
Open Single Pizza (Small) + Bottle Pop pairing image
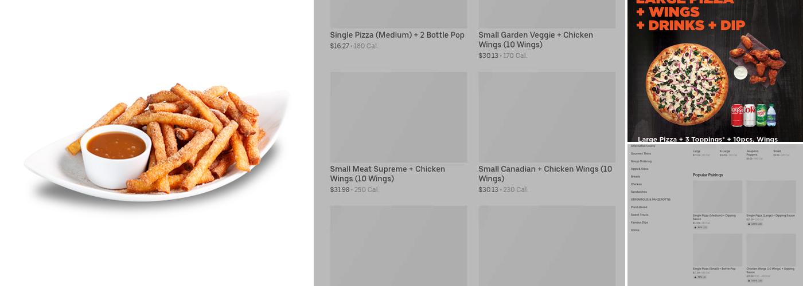(x=717, y=249)
